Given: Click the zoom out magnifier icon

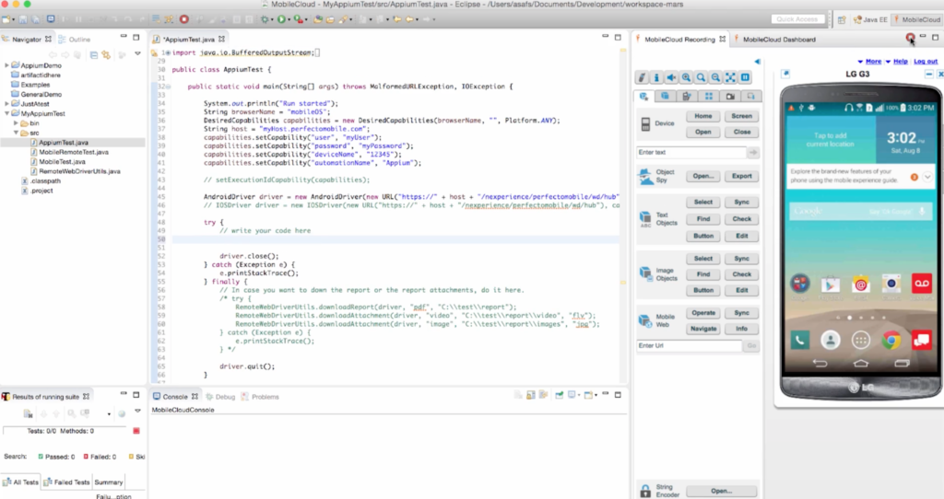Looking at the screenshot, I should point(715,77).
